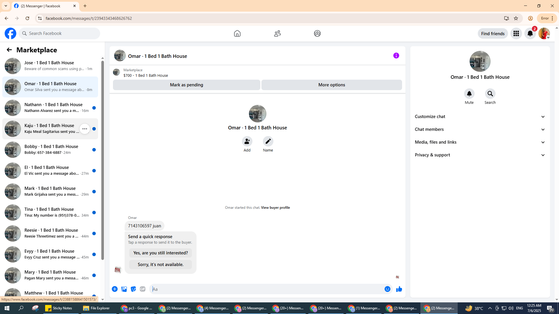The height and width of the screenshot is (314, 559).
Task: Open the sticker chooser icon
Action: pyautogui.click(x=133, y=289)
